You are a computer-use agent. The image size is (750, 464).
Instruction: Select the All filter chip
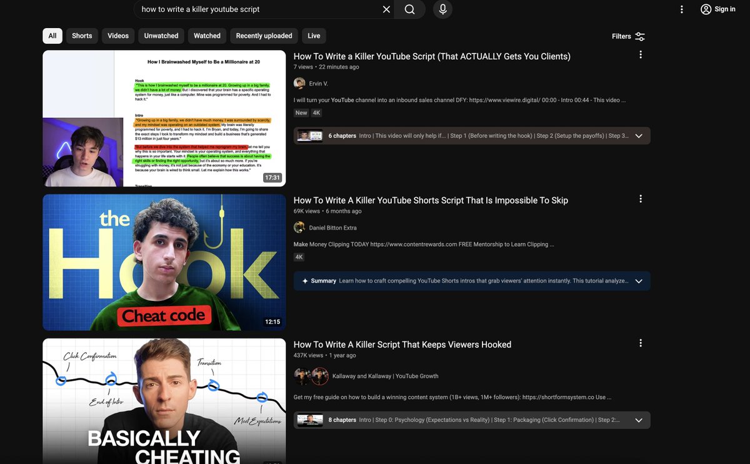click(52, 36)
